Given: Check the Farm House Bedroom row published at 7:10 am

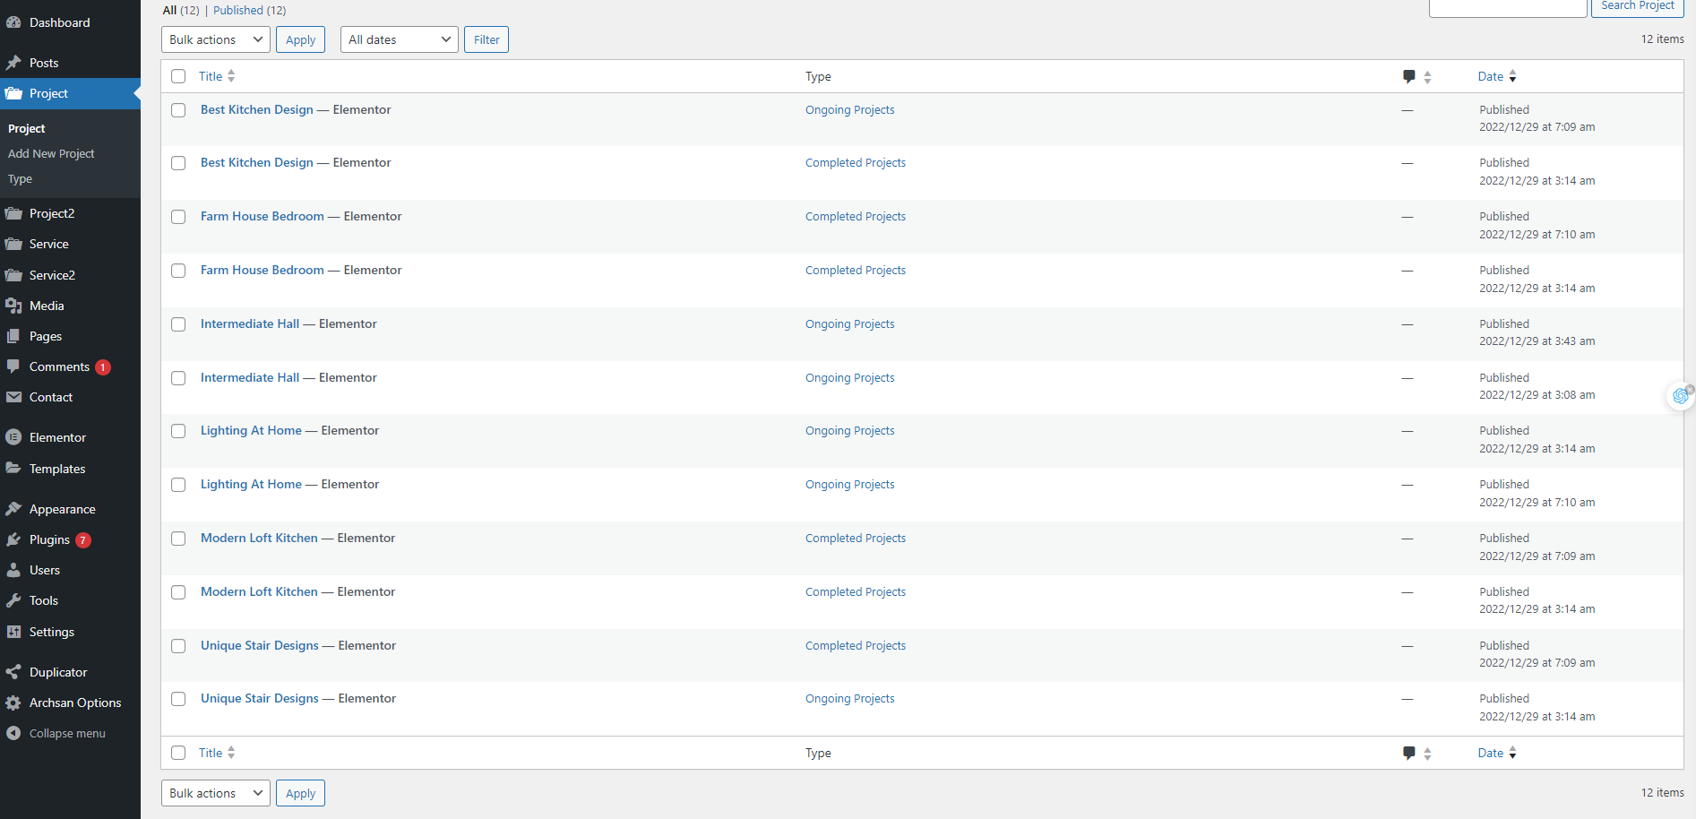Looking at the screenshot, I should point(178,217).
